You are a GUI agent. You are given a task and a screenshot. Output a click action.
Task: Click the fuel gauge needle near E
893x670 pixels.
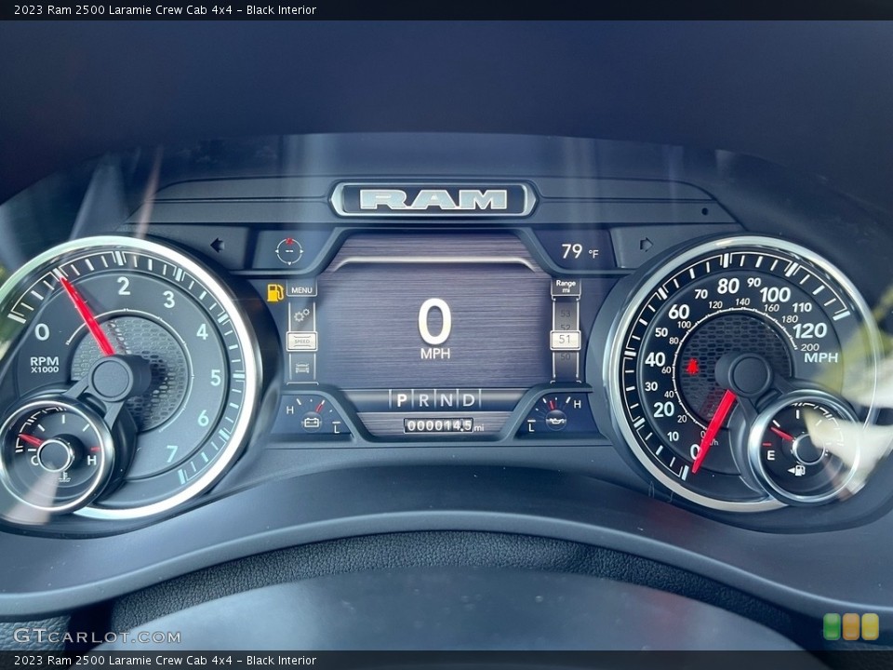click(x=783, y=435)
